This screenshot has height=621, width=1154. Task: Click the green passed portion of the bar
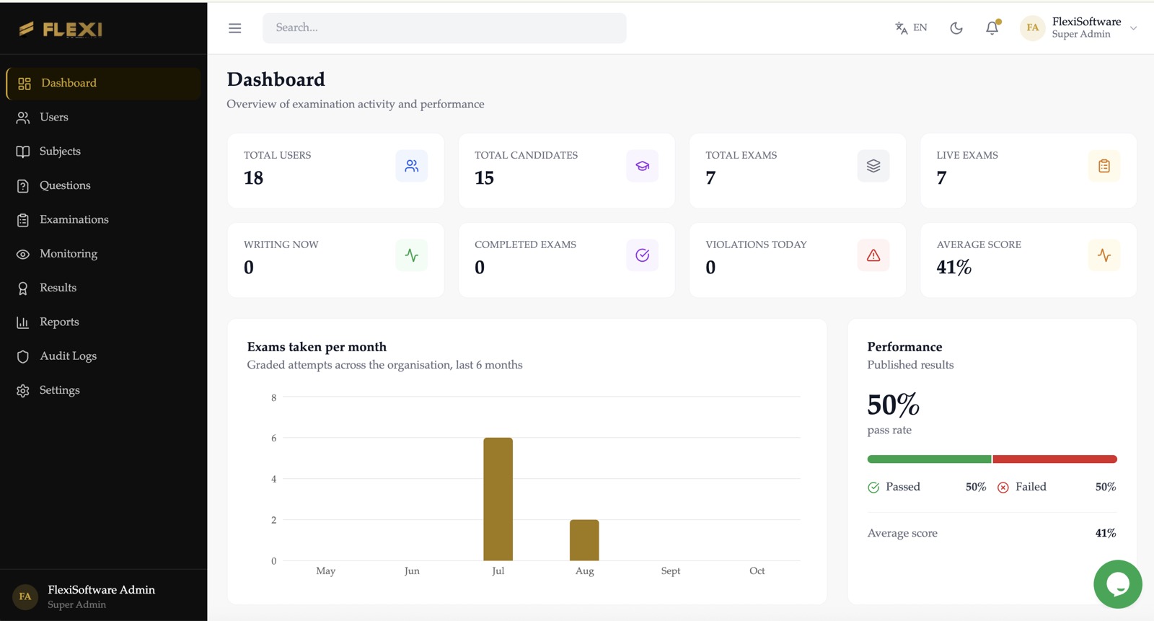[x=929, y=459]
